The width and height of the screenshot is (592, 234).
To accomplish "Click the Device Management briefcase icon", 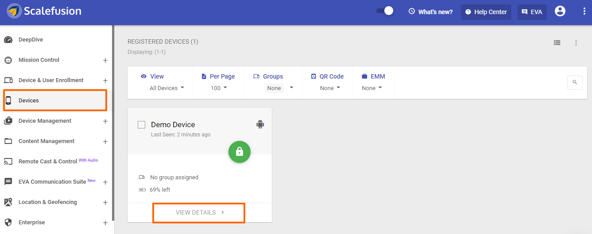I will [x=8, y=121].
